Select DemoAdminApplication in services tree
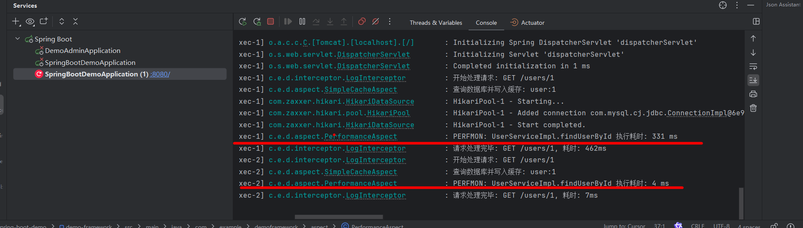803x228 pixels. click(x=82, y=51)
